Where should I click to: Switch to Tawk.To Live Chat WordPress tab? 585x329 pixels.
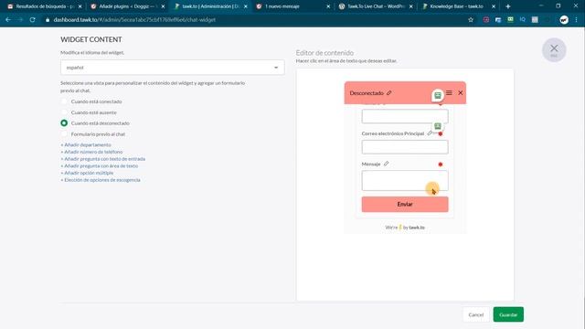[x=375, y=6]
